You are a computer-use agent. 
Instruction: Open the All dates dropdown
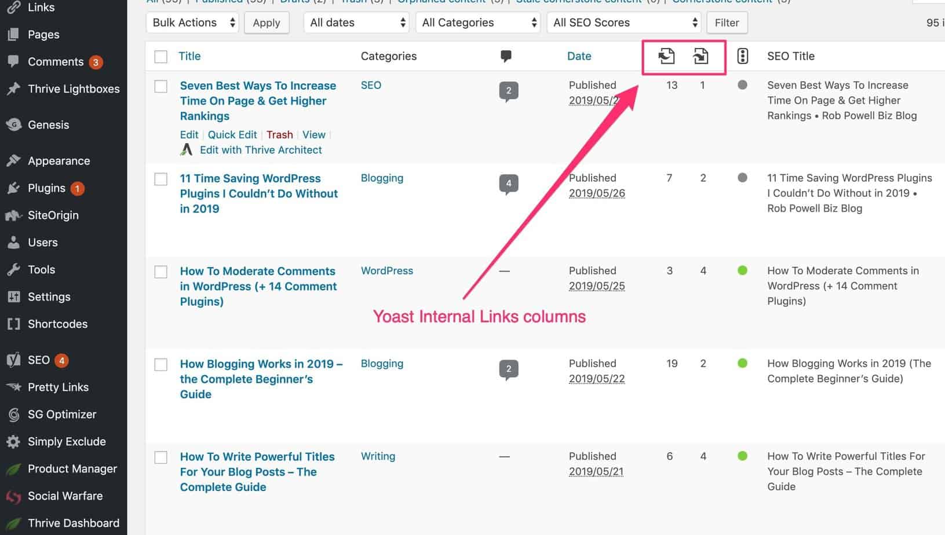tap(356, 23)
